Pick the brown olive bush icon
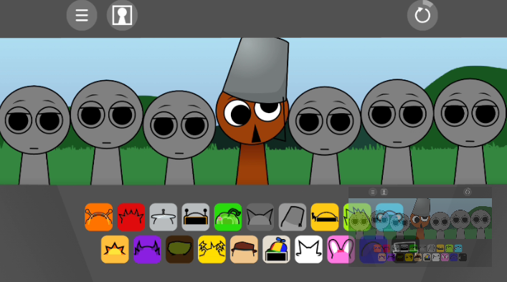 coord(179,249)
